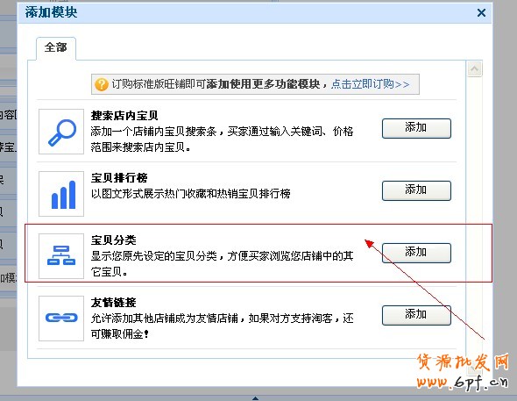
Task: Click the 添加模块 dialog title bar
Action: coord(255,13)
